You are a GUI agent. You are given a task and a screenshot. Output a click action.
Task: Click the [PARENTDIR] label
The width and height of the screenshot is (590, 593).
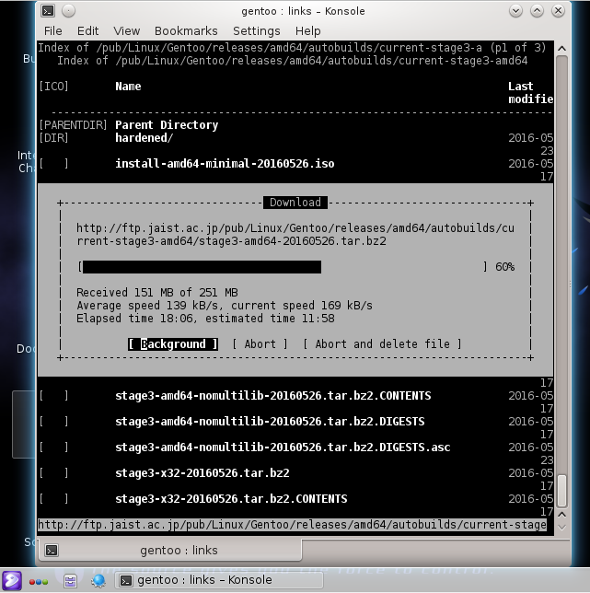pyautogui.click(x=73, y=125)
